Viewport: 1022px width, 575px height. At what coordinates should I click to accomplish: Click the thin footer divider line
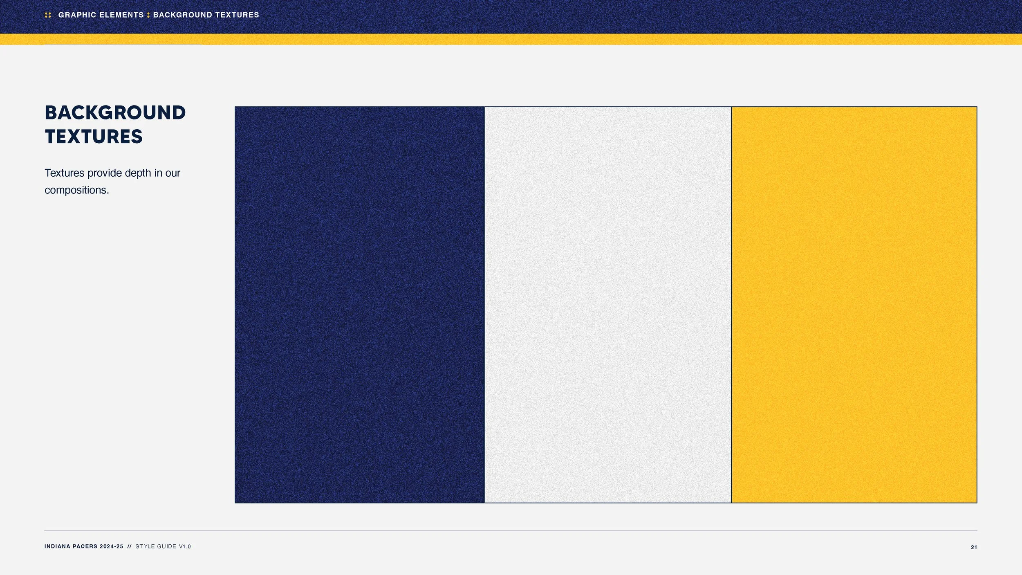point(511,530)
